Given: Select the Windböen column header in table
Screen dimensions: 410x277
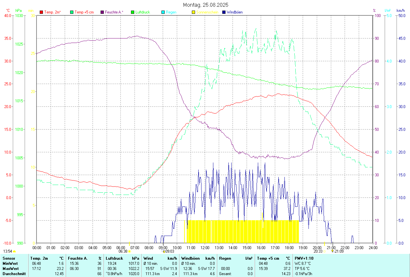Looking at the screenshot, I should coord(191,258).
